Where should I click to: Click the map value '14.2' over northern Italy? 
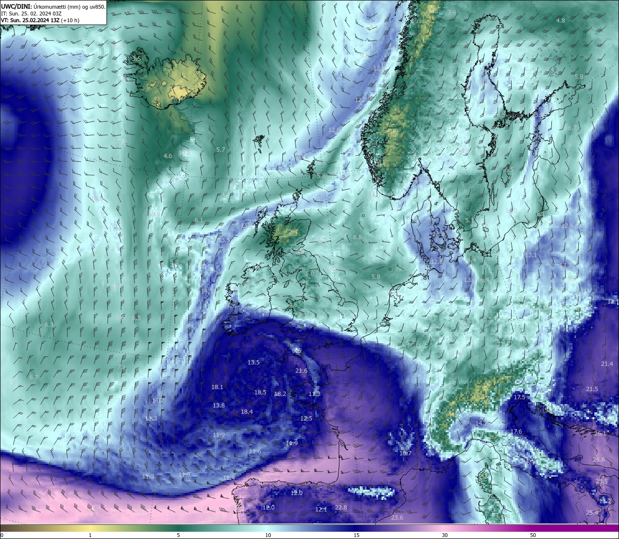(x=481, y=423)
